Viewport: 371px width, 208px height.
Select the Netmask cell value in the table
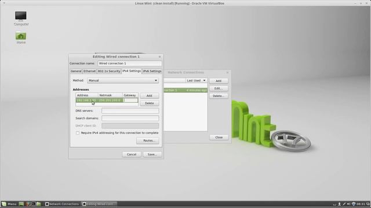(x=110, y=101)
